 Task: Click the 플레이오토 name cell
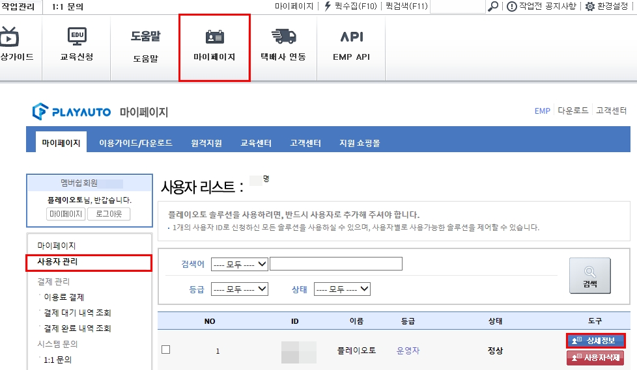click(x=356, y=350)
